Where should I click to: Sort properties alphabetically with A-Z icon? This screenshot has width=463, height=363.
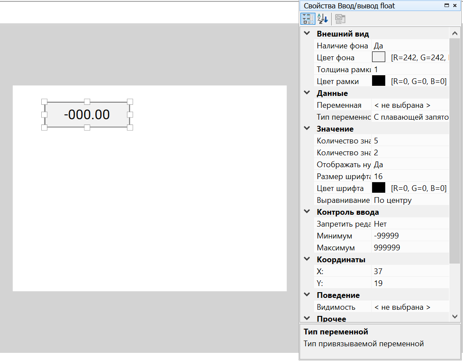click(x=322, y=18)
